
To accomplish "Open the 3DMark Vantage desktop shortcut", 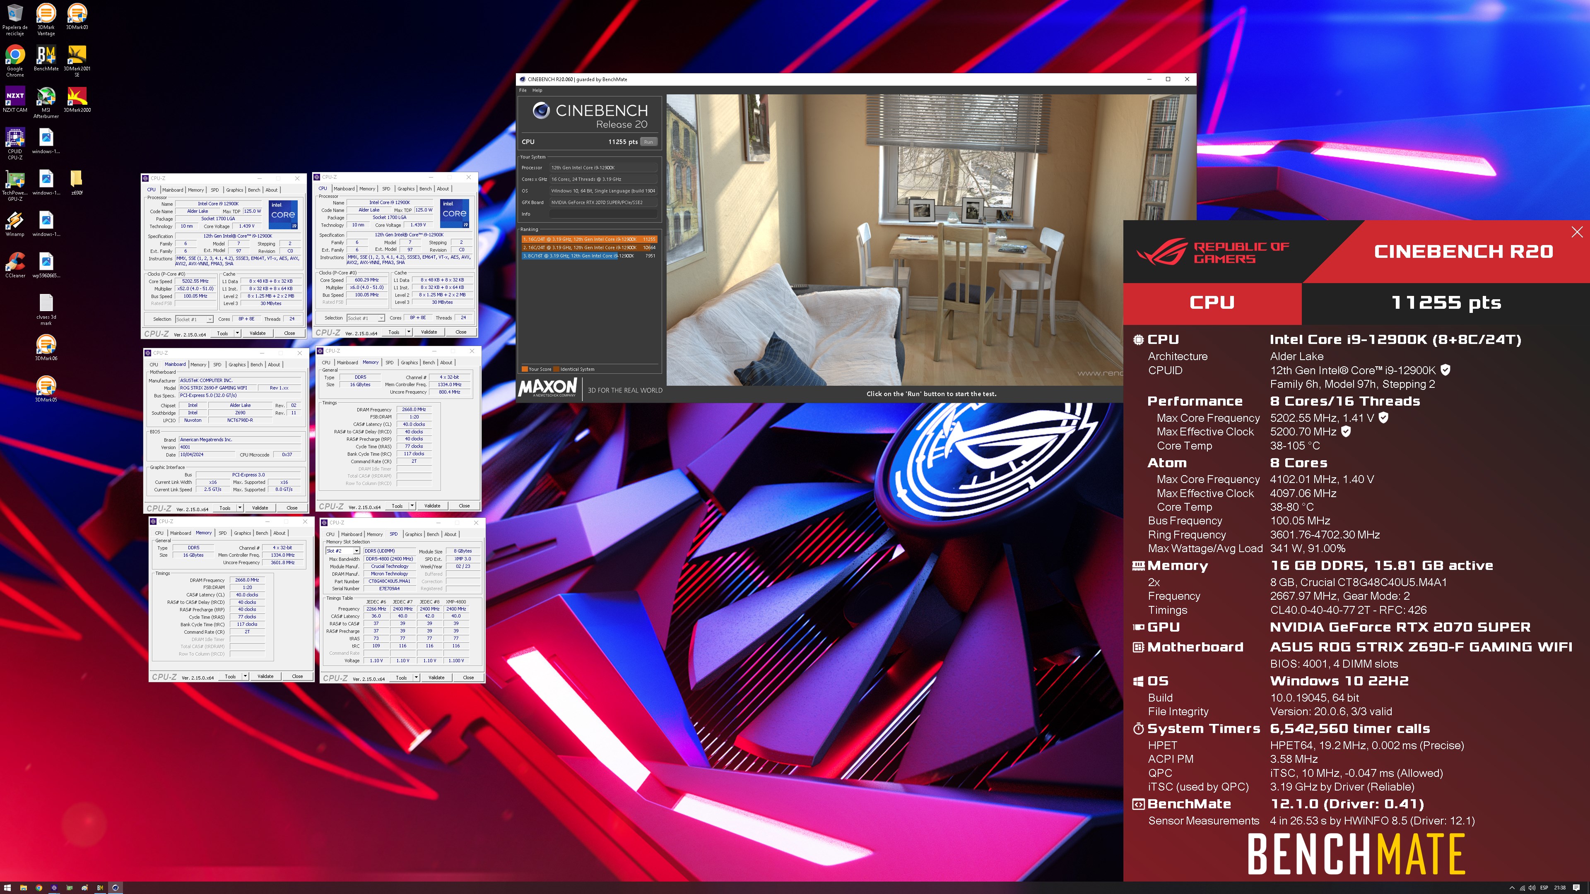I will pos(46,20).
